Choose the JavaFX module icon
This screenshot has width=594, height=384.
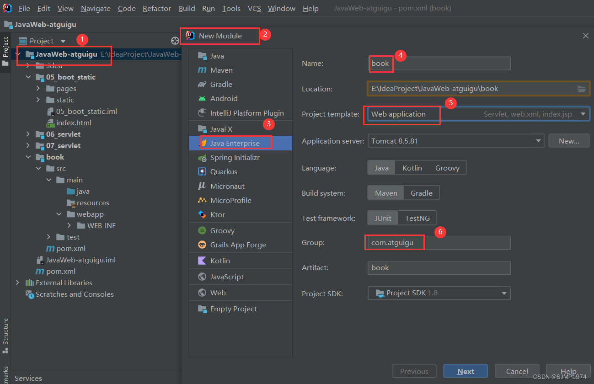[x=202, y=129]
